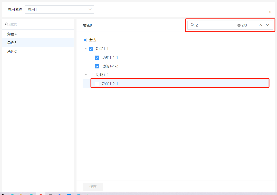
Task: Jump to next search match with down arrow
Action: pos(268,25)
